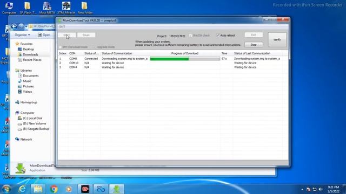The image size is (346, 194).
Task: Select the SMT Download mode radio button
Action: click(x=60, y=47)
